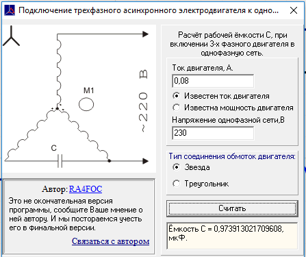Click 'Связаться с автором' contact link
This screenshot has height=257, width=306.
(x=110, y=241)
